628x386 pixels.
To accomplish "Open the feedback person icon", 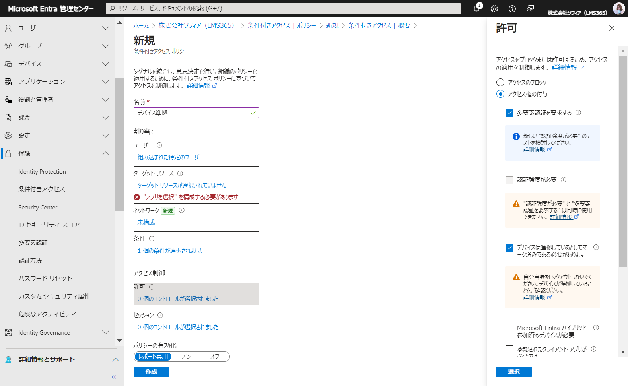I will [530, 9].
